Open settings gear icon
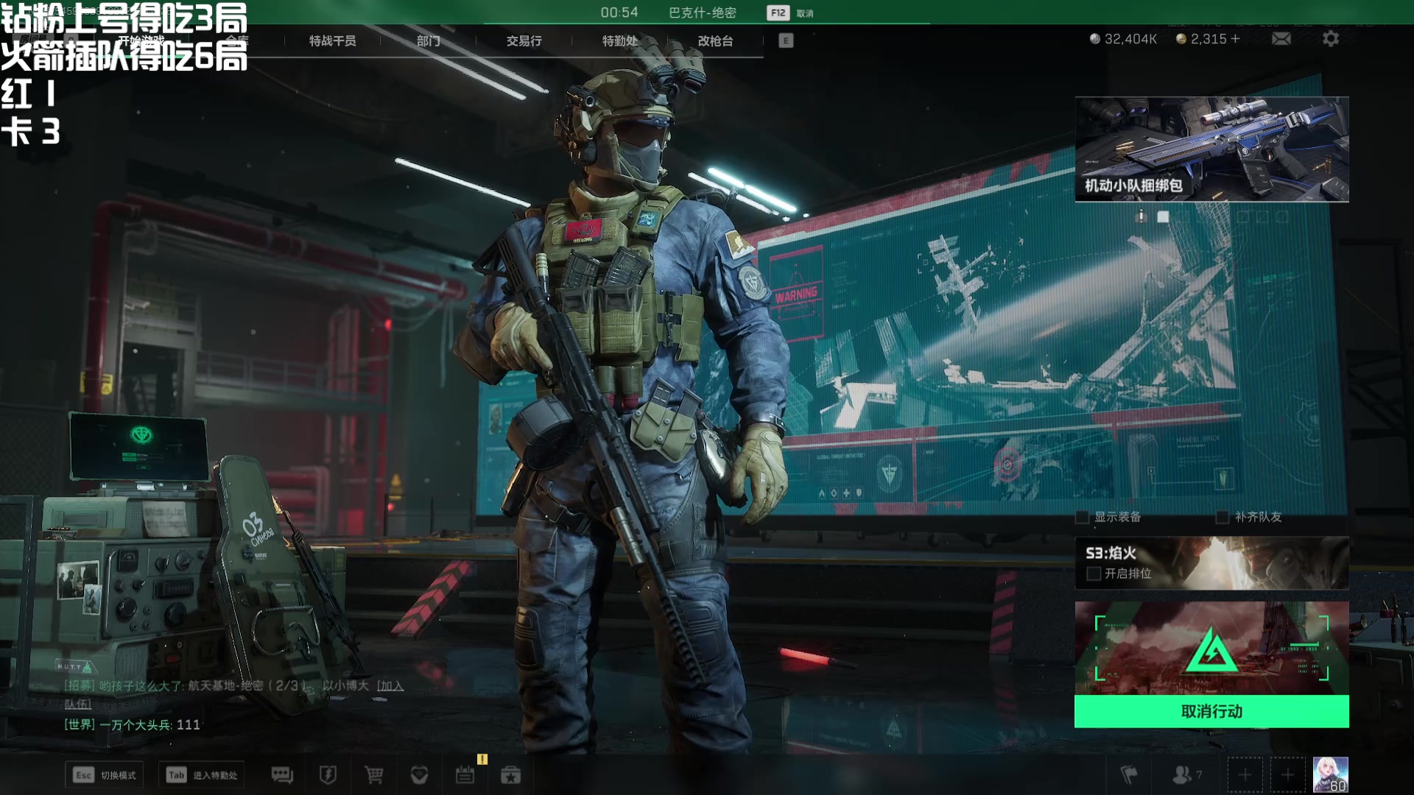 [x=1330, y=39]
